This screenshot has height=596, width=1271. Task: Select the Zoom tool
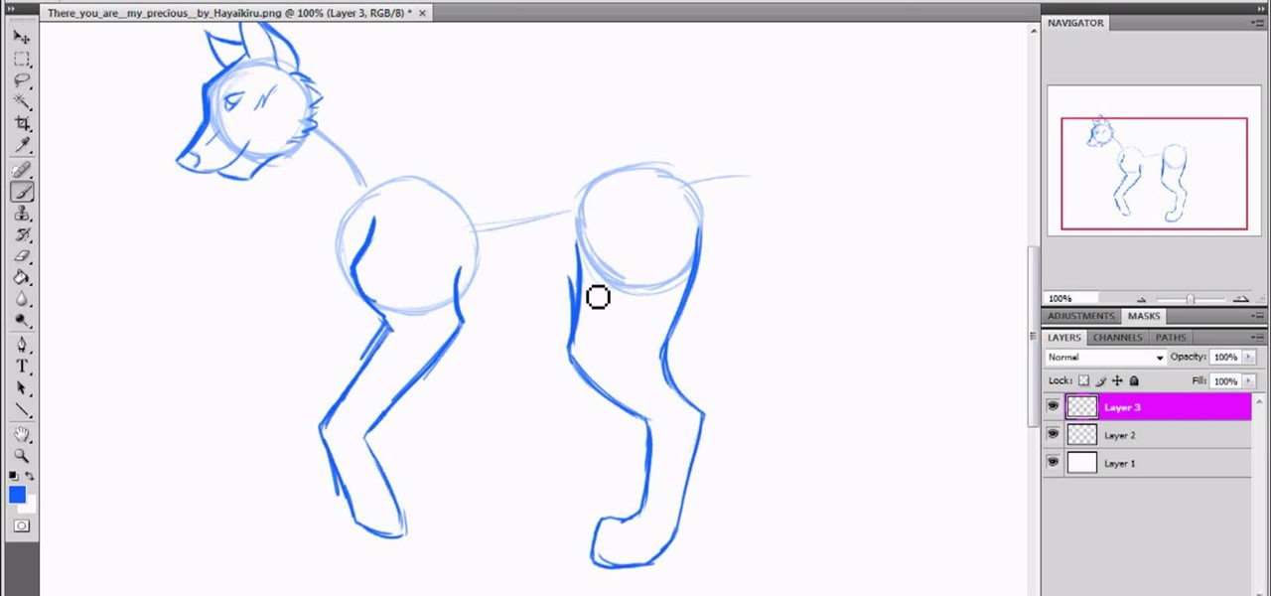point(22,455)
